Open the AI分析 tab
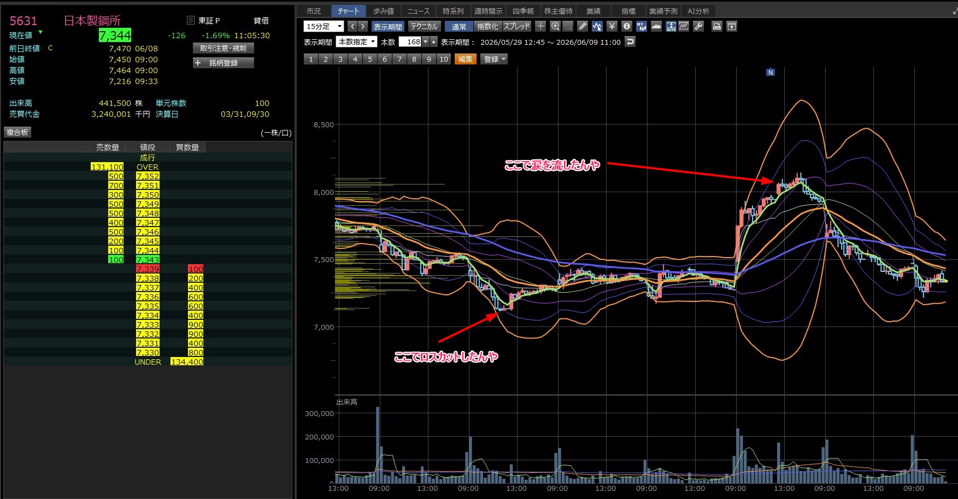958x499 pixels. click(698, 11)
